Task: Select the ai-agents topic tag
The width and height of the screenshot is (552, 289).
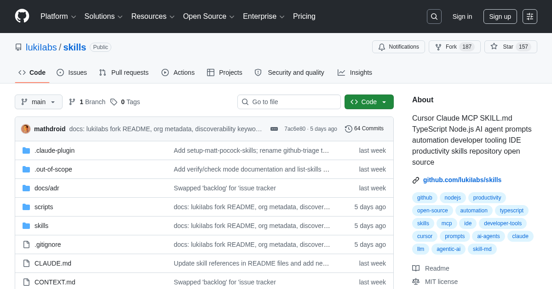Action: click(489, 236)
